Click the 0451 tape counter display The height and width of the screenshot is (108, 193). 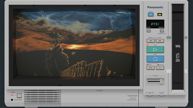click(x=155, y=24)
